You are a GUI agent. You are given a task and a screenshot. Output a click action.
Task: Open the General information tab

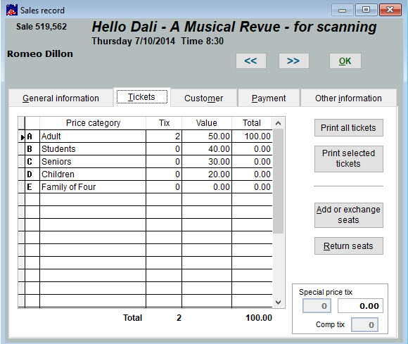61,98
